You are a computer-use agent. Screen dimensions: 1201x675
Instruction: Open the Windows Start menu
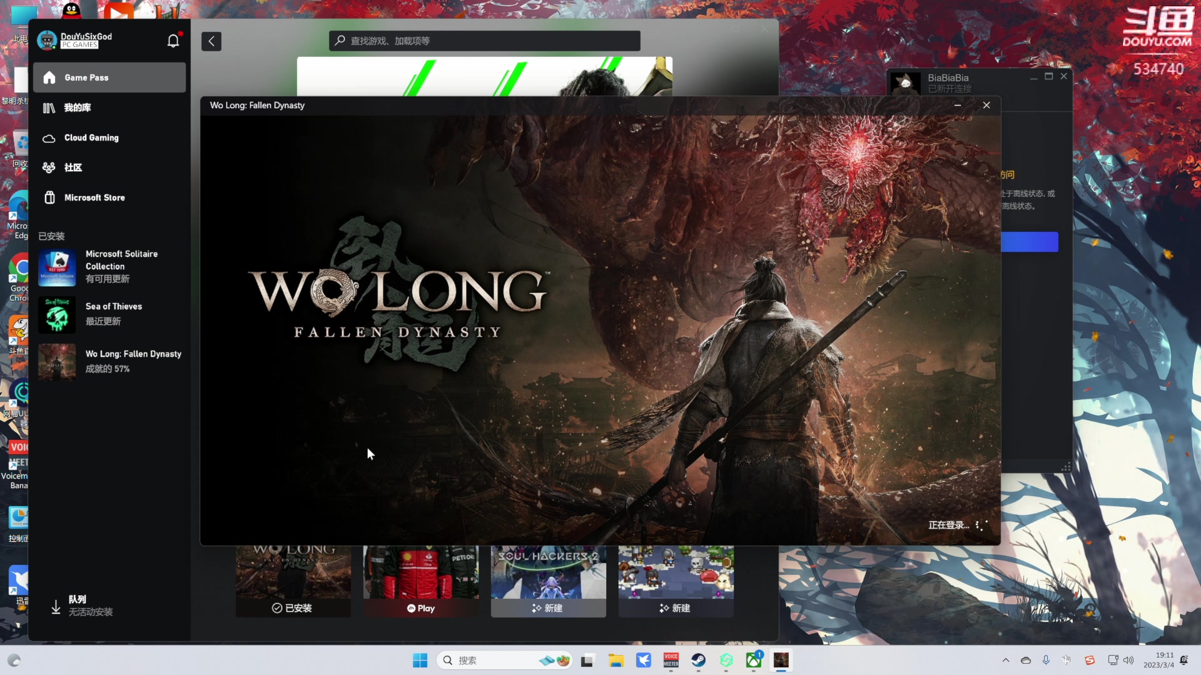pos(420,660)
